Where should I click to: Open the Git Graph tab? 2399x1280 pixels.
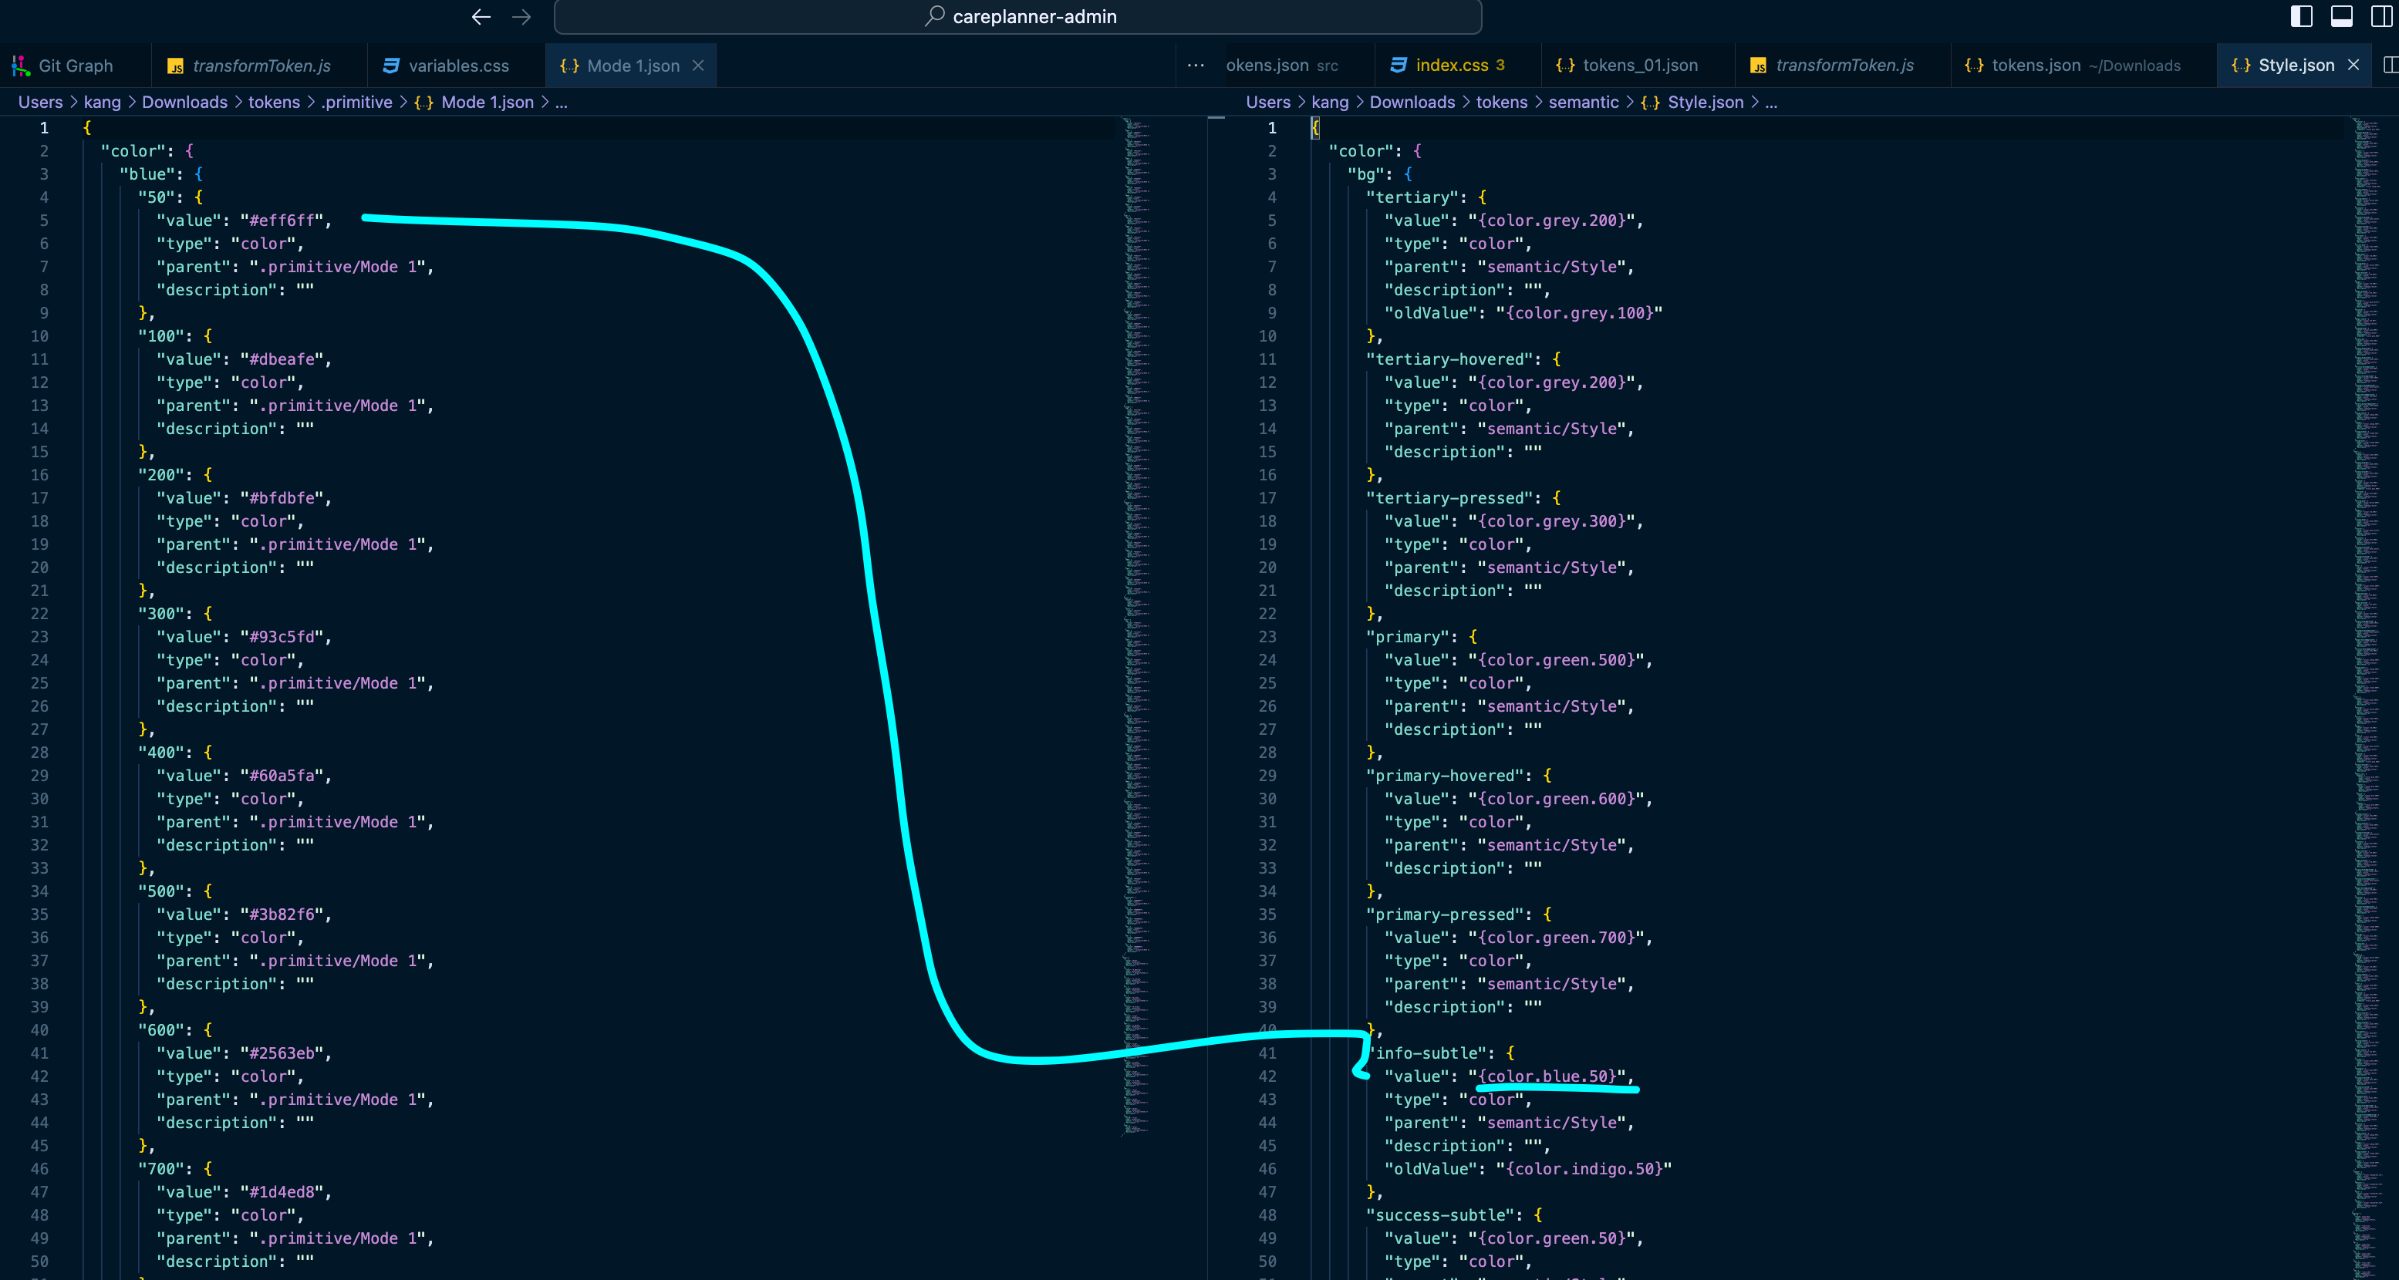[x=75, y=66]
